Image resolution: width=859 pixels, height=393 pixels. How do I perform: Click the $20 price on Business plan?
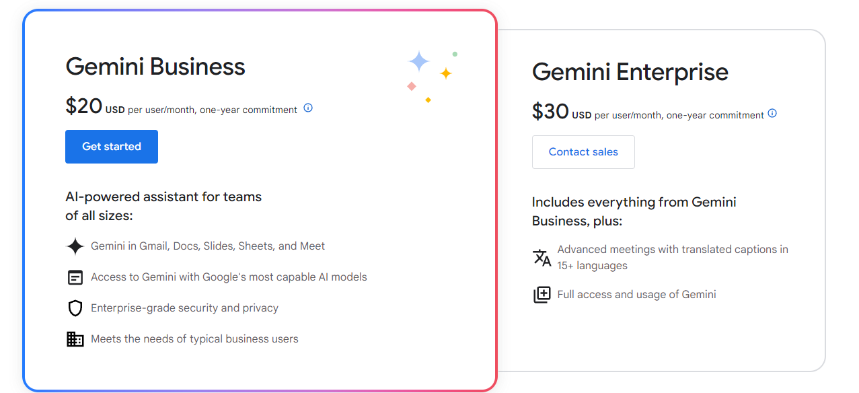83,106
